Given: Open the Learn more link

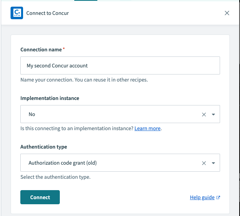Looking at the screenshot, I should point(147,128).
